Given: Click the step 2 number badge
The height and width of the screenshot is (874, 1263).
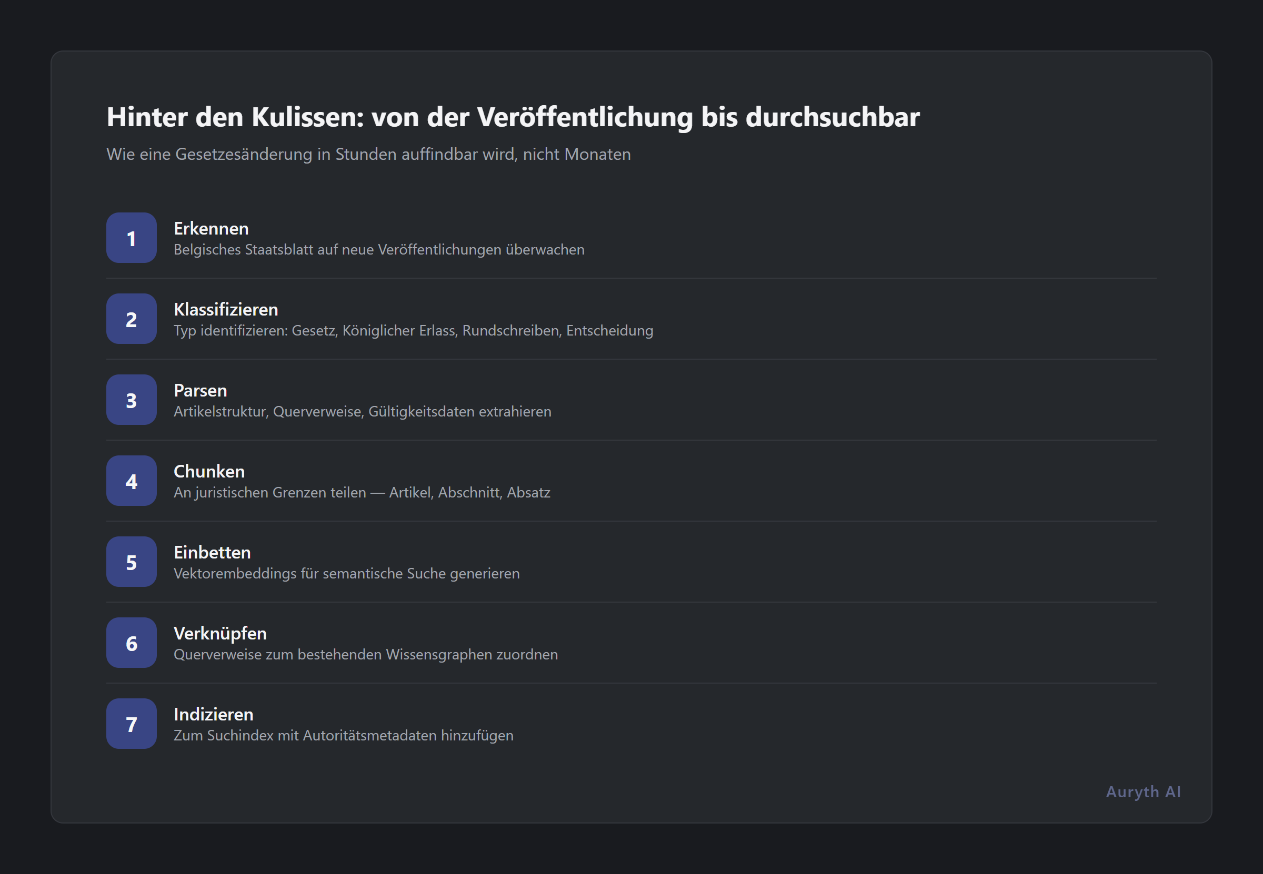Looking at the screenshot, I should coord(131,319).
